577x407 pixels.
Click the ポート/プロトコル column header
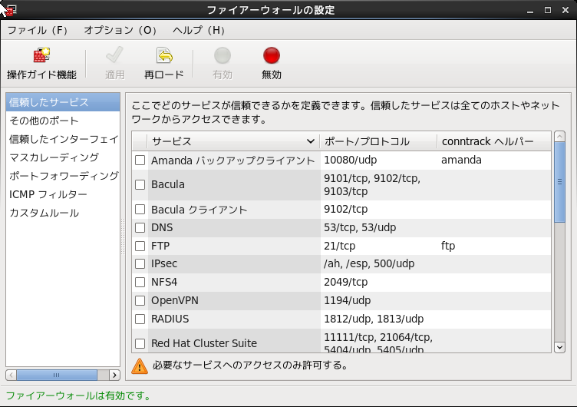[378, 141]
